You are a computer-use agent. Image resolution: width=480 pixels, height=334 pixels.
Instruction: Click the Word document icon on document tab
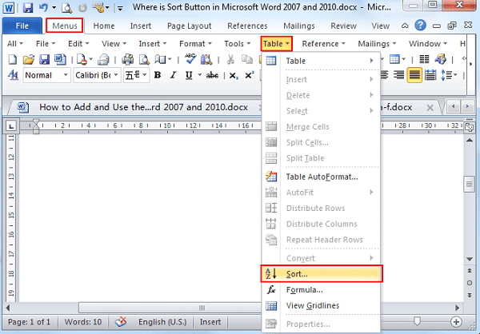[23, 107]
